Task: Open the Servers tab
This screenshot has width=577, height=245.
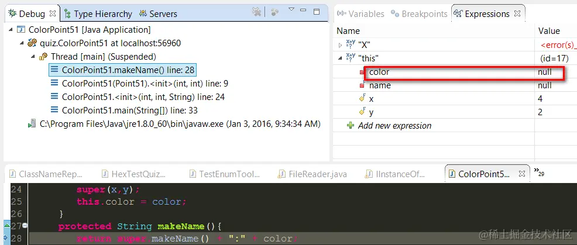Action: (159, 14)
